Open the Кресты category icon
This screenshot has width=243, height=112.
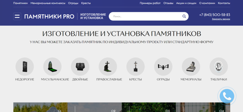136,67
